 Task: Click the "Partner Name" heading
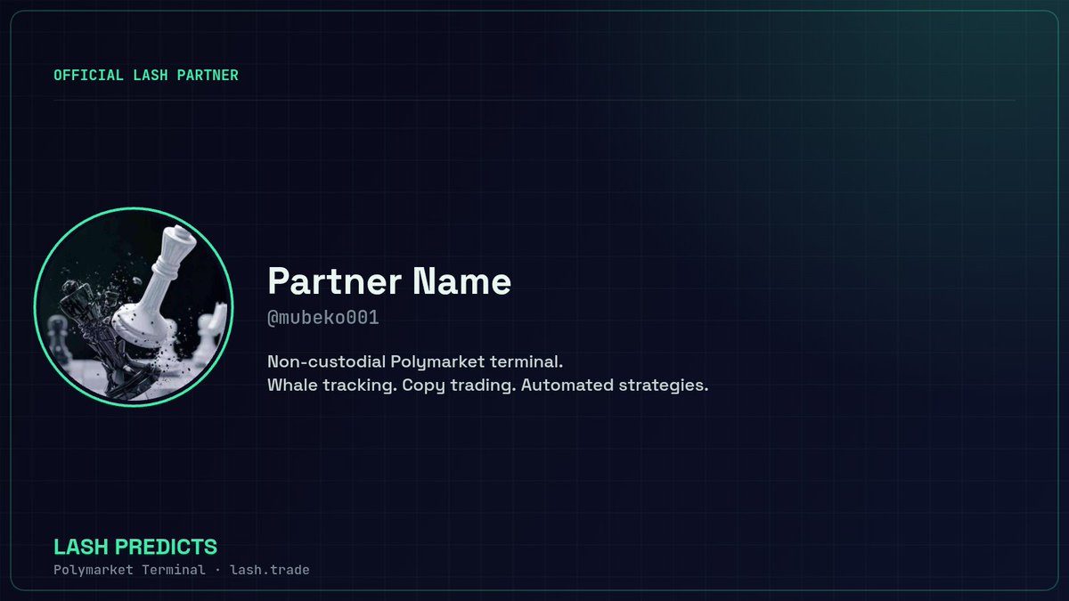(389, 281)
